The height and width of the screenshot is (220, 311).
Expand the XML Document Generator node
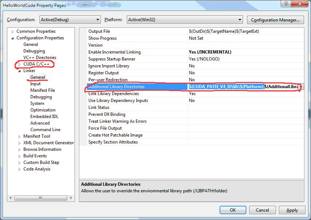(x=19, y=143)
